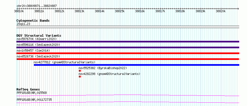The width and height of the screenshot is (247, 106).
Task: Click the PPP1R16B|NM_001172735 gene label
Action: point(34,100)
